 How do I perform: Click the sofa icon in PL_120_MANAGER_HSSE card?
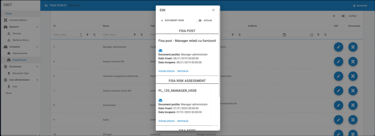click(160, 101)
